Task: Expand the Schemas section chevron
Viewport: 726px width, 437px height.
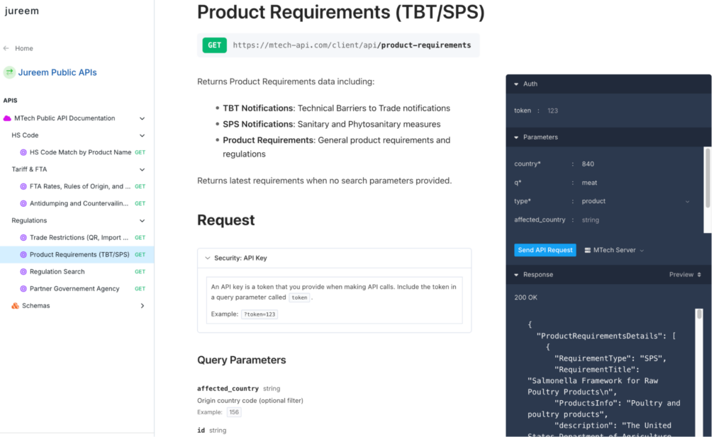Action: [142, 306]
